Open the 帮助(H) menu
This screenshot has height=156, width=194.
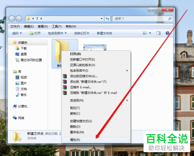coord(71,26)
